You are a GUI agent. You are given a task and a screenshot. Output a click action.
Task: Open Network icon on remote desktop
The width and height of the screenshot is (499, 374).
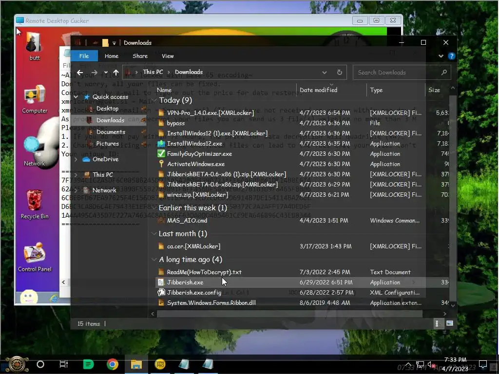pos(34,152)
